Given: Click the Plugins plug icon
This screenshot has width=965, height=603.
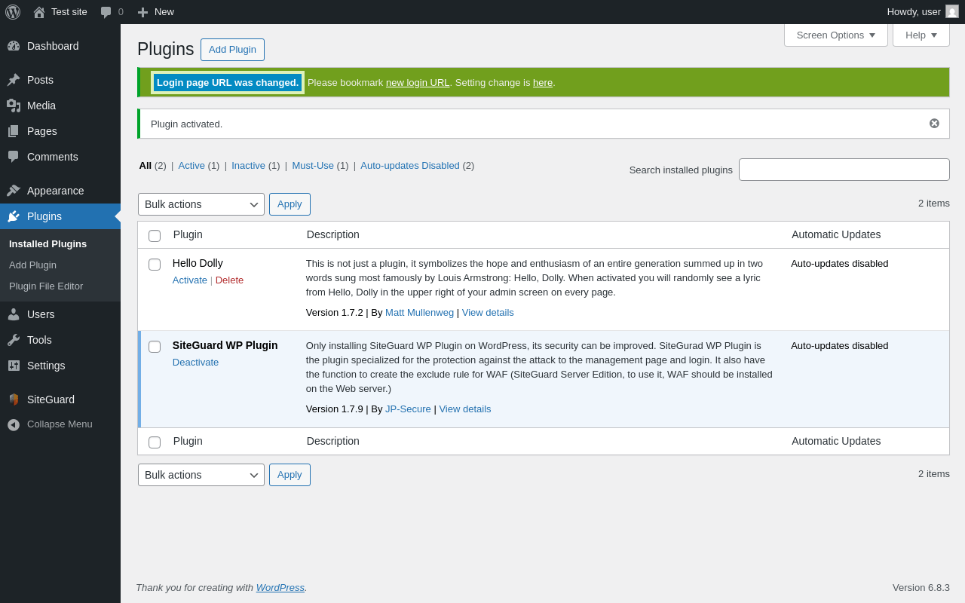Looking at the screenshot, I should (x=14, y=216).
